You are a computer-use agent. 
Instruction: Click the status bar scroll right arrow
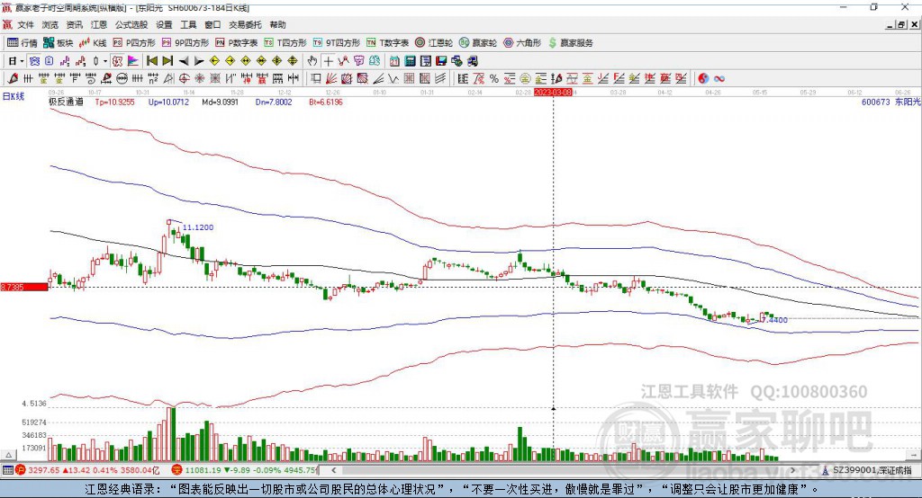coord(792,470)
